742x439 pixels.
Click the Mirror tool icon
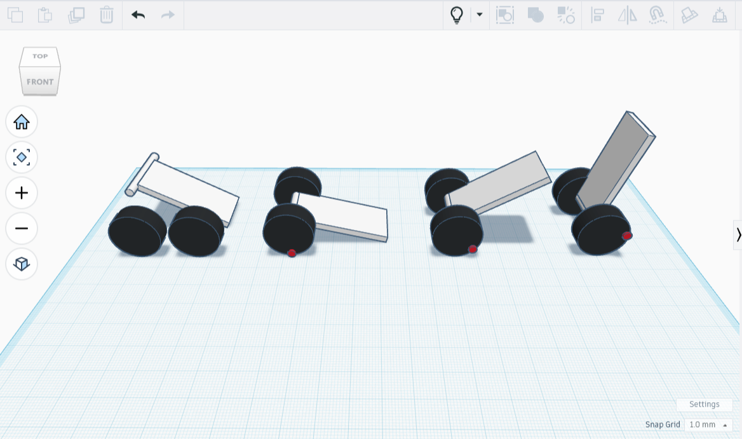point(627,15)
